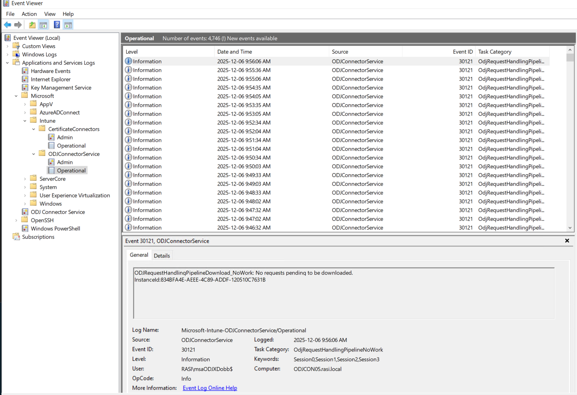
Task: Select the event logged at 9:53:35 AM
Action: [x=337, y=105]
